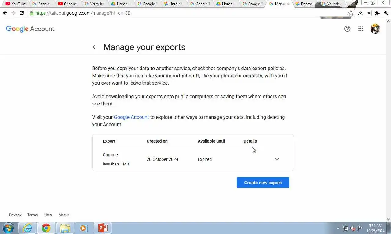Open Windows Explorer folder in taskbar

click(65, 228)
